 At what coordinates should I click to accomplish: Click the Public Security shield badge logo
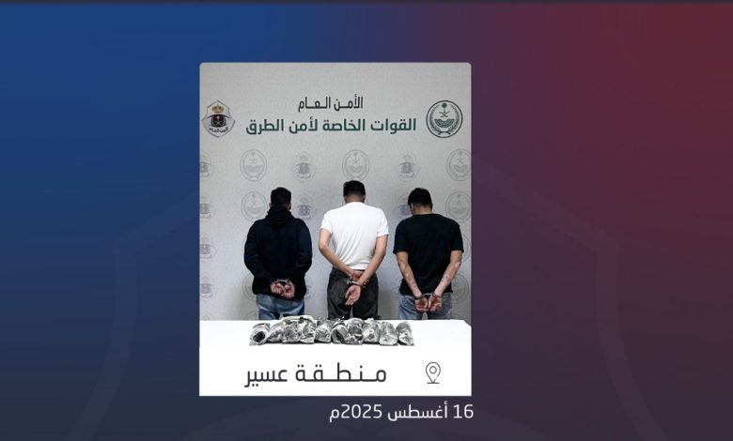click(218, 119)
